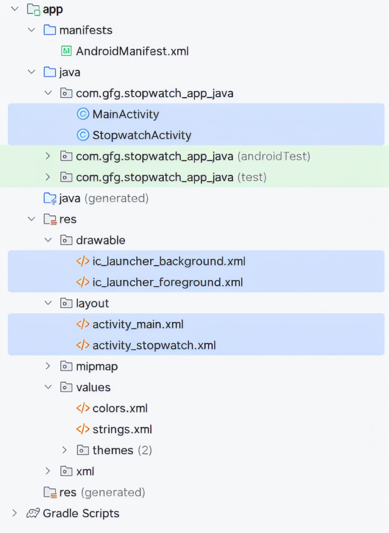This screenshot has width=389, height=533.
Task: Select the drawable folder label
Action: click(100, 240)
